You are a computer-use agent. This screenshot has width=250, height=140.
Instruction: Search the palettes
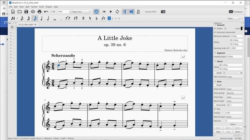pos(12,27)
